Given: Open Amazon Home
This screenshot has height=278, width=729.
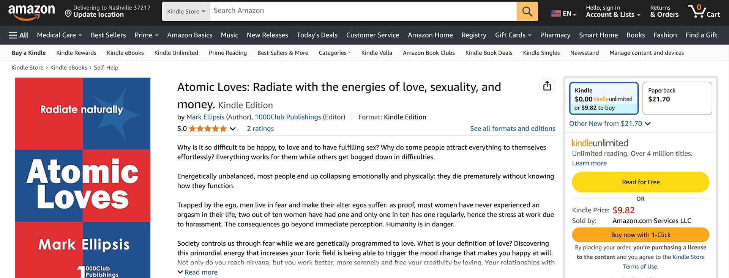Looking at the screenshot, I should point(430,35).
